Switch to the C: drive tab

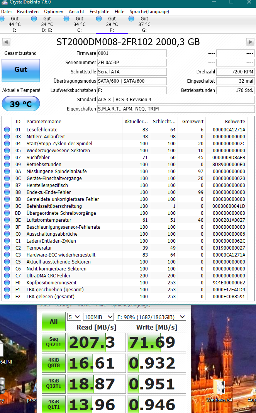[79, 24]
